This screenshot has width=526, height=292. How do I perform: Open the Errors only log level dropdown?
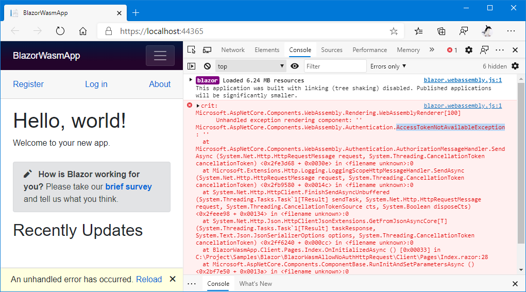[x=388, y=66]
